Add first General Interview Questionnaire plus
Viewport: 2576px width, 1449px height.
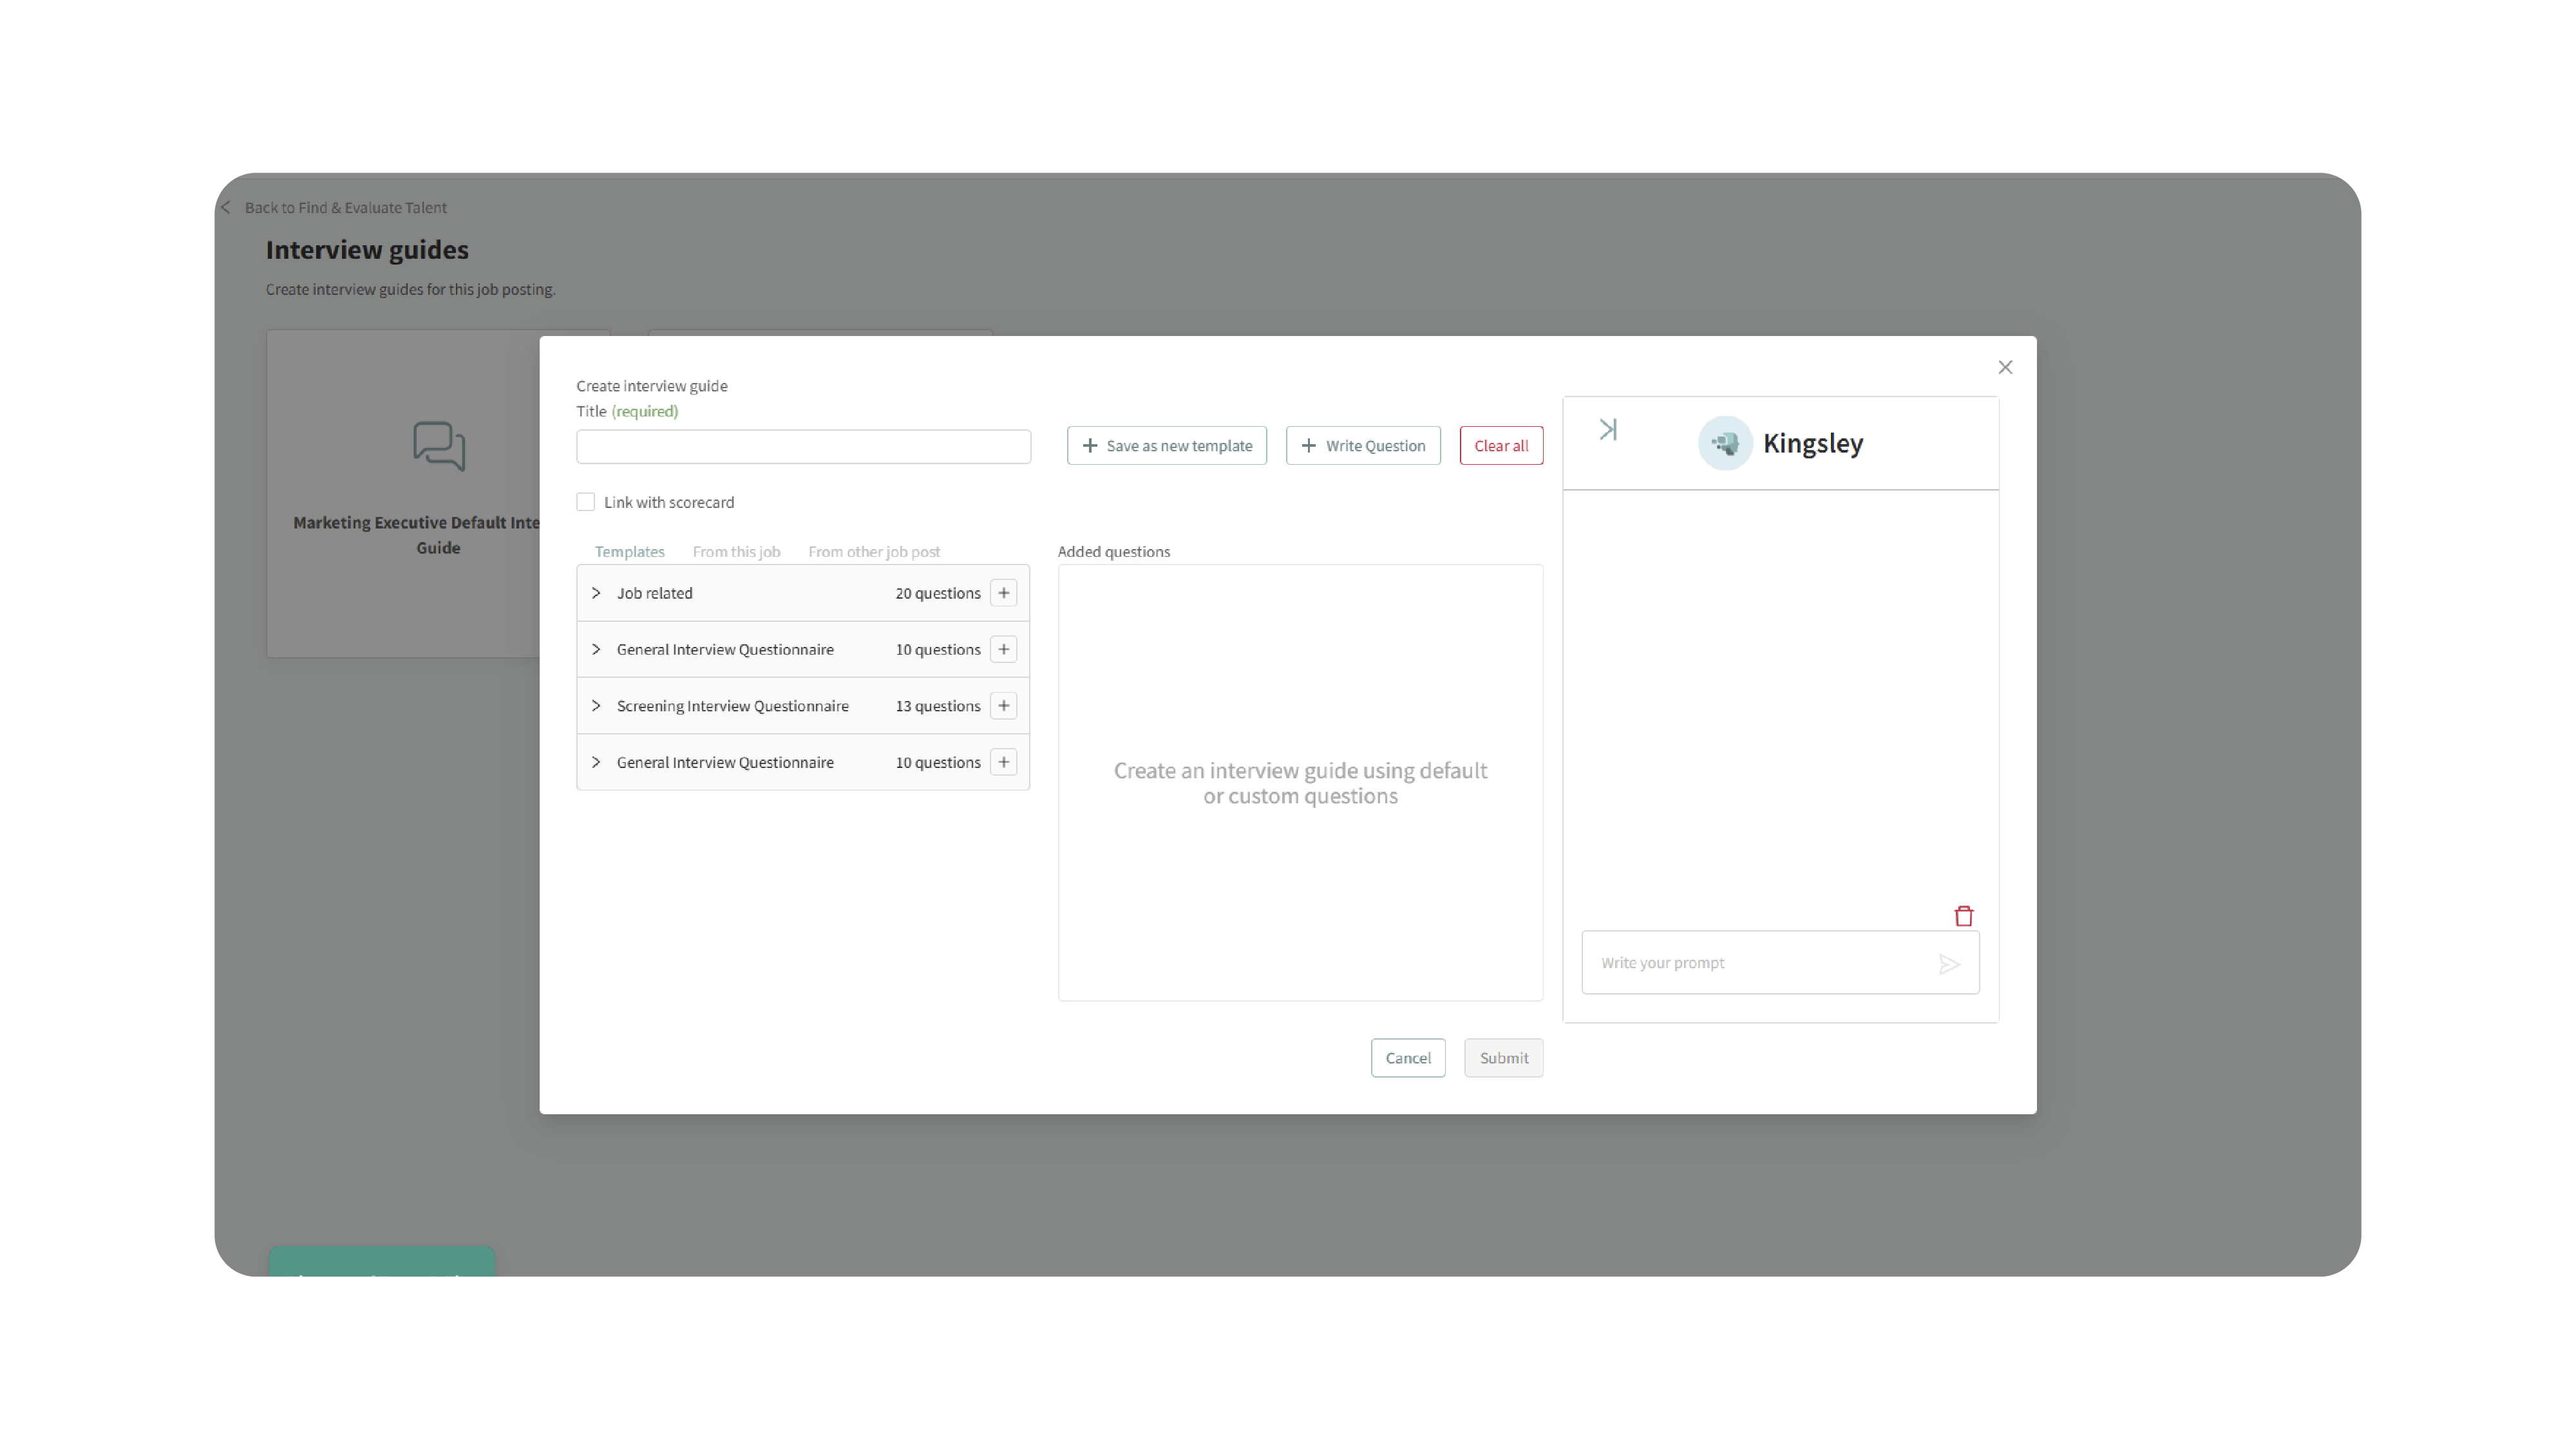(x=1003, y=650)
